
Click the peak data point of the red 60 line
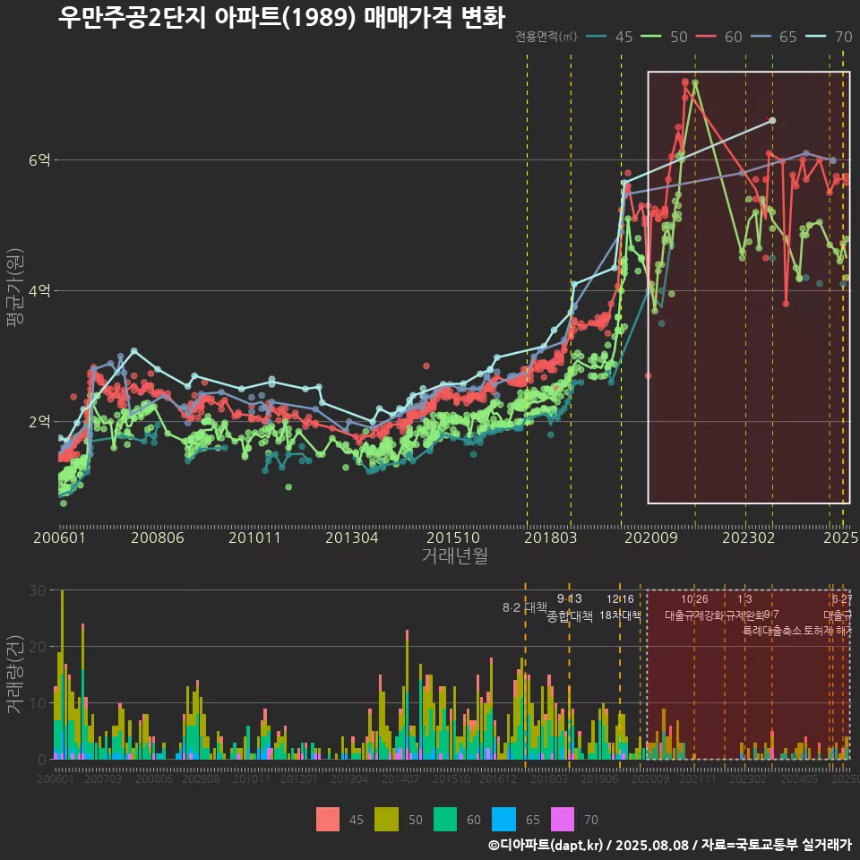[x=685, y=82]
